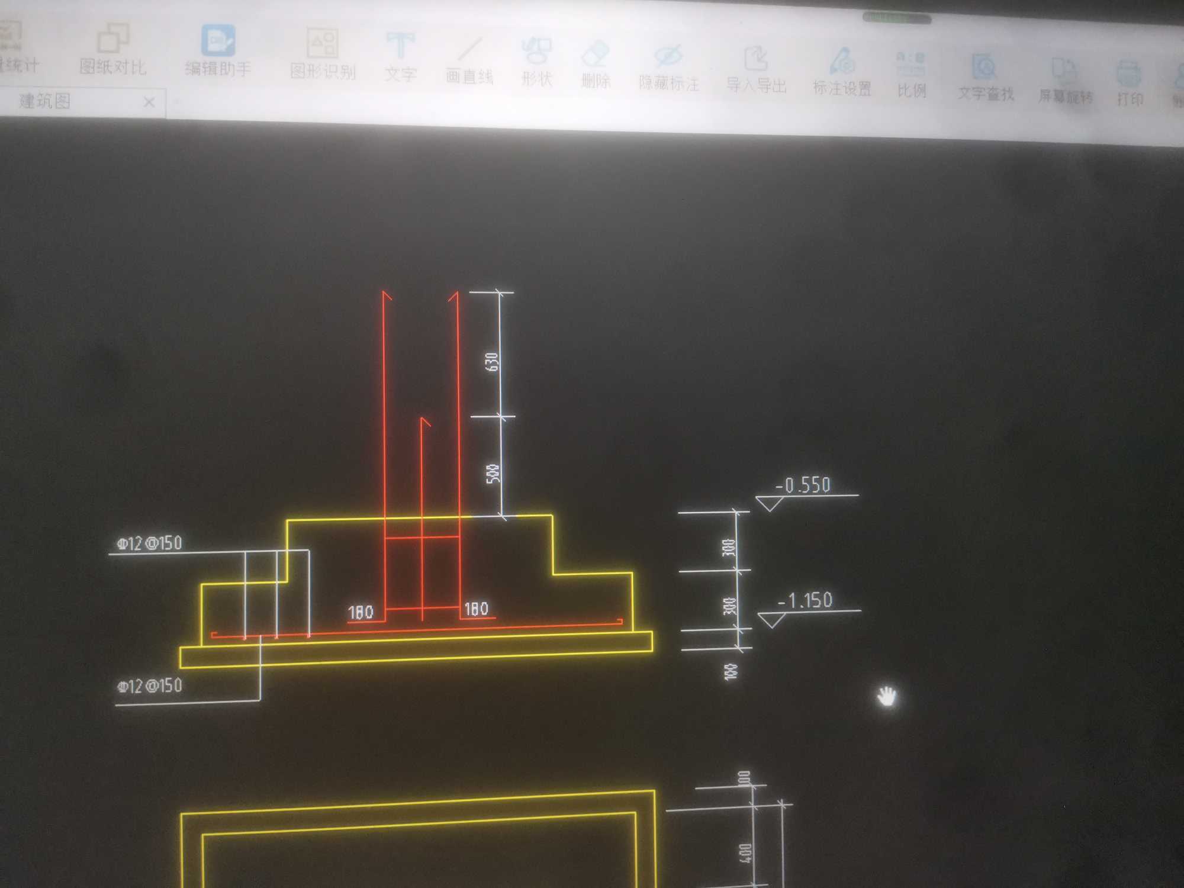This screenshot has width=1184, height=888.
Task: Click the -0.550 elevation label
Action: point(803,485)
